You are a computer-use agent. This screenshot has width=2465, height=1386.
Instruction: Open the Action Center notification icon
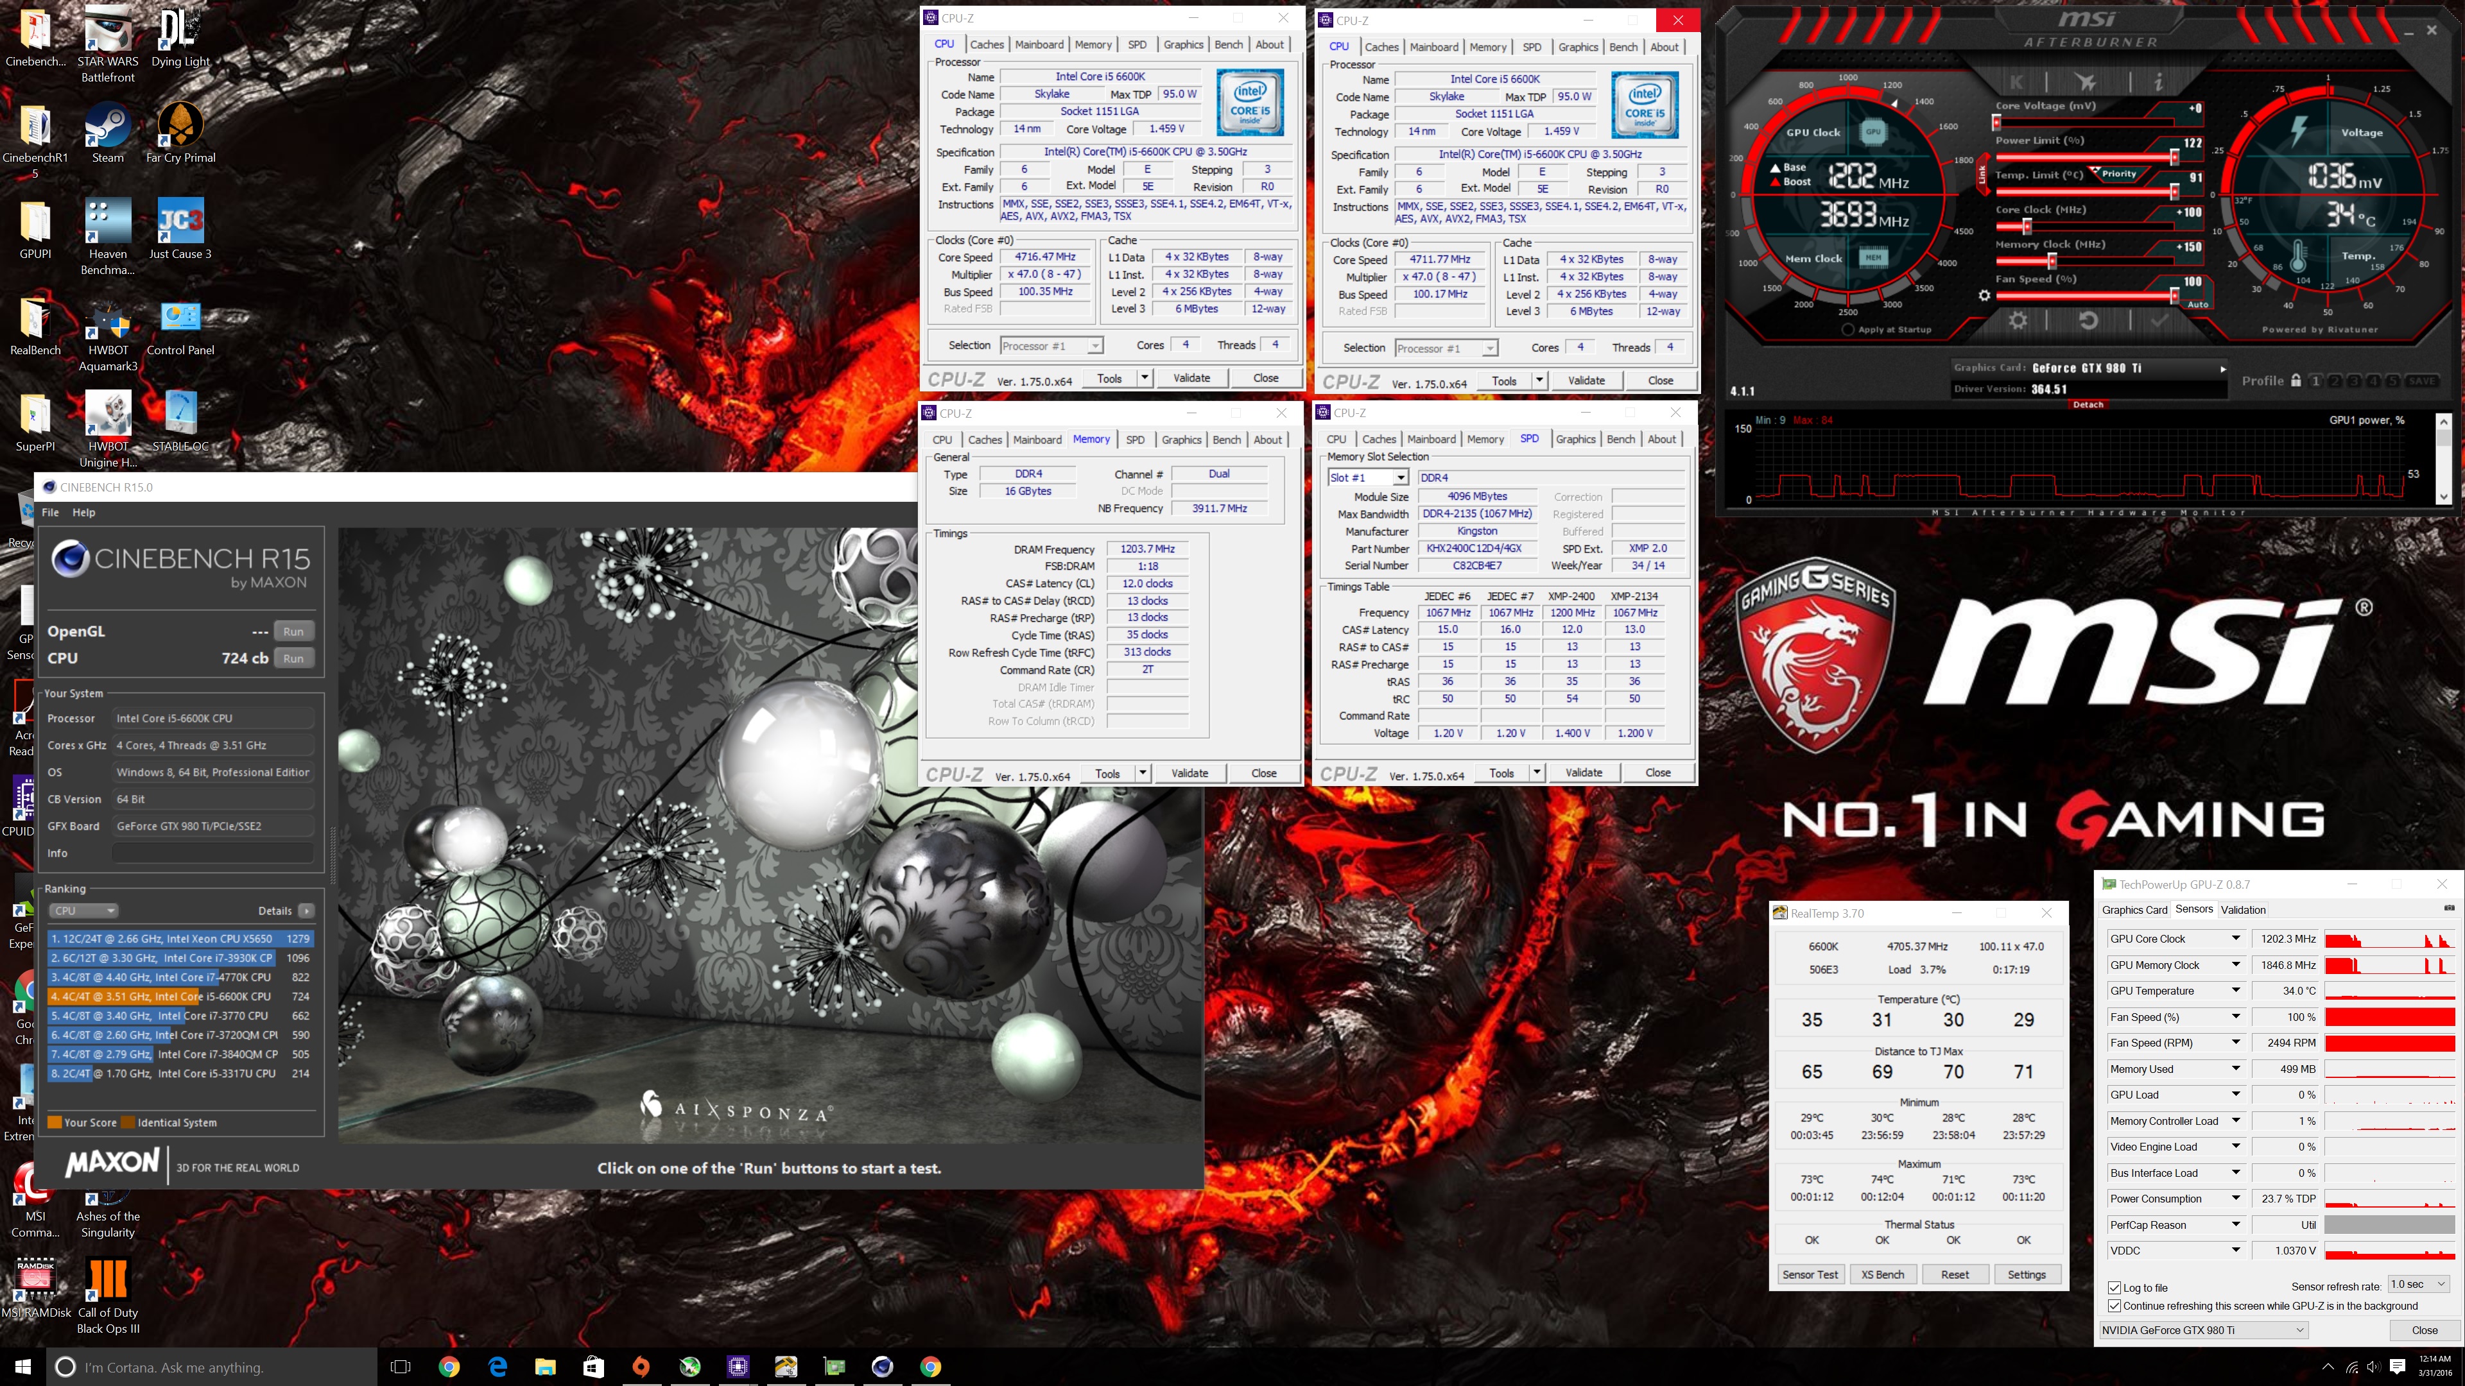pyautogui.click(x=2397, y=1367)
